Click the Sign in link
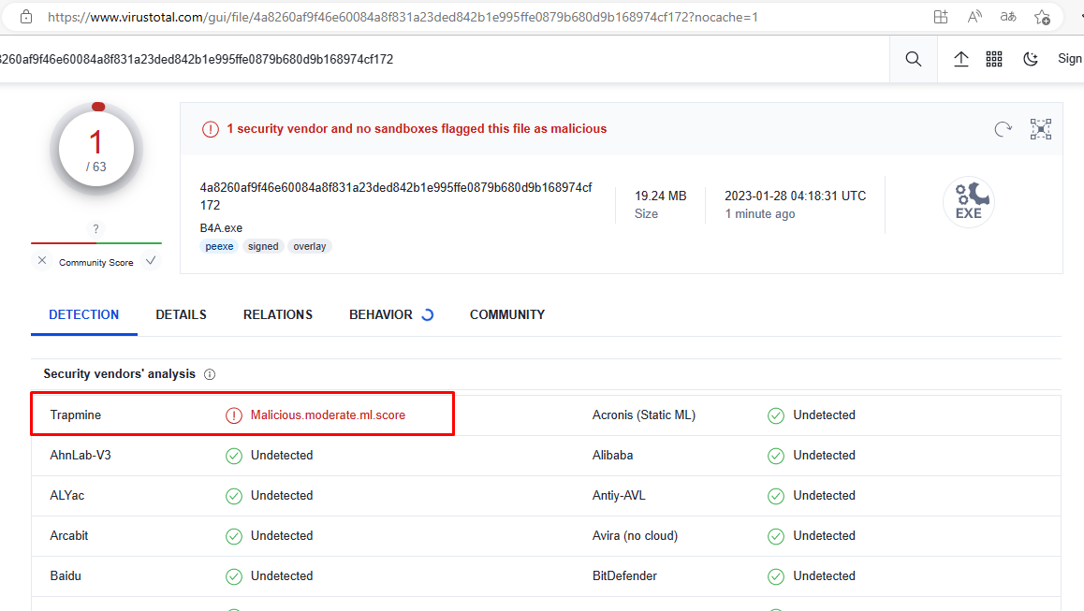 click(x=1069, y=58)
